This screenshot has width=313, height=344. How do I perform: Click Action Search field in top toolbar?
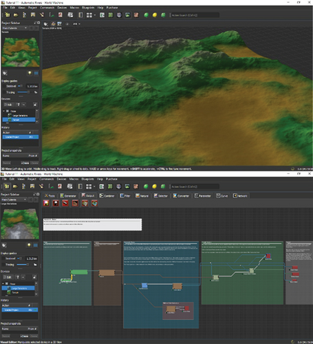point(195,15)
